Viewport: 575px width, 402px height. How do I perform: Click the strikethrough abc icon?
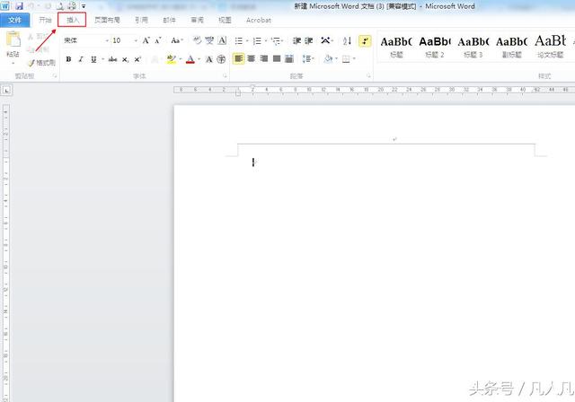[x=112, y=59]
